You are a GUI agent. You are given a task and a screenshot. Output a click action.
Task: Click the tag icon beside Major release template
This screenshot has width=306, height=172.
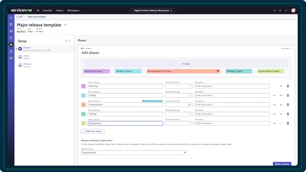[66, 25]
